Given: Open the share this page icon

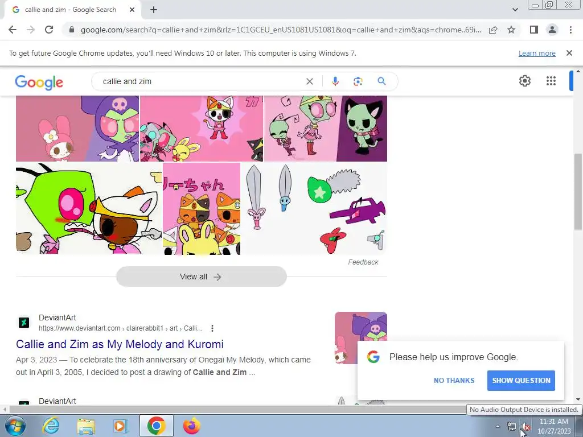Looking at the screenshot, I should tap(493, 30).
